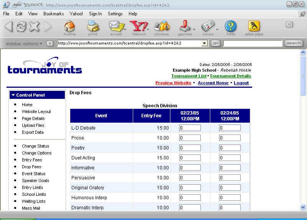Viewport: 307px width, 220px height.
Task: Open the Bookmarks menu
Action: (53, 13)
